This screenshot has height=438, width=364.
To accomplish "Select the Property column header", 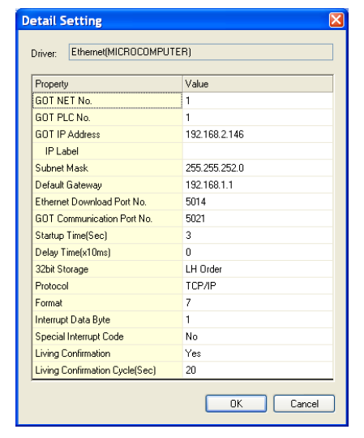I will (108, 84).
